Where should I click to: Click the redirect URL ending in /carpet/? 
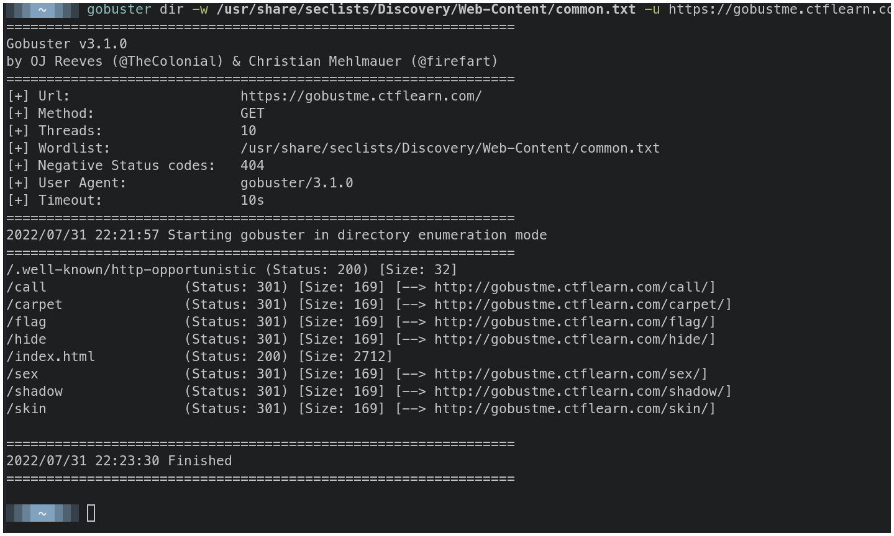(582, 305)
